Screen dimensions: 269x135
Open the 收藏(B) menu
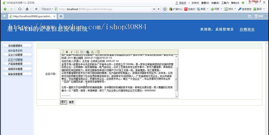(215, 3)
